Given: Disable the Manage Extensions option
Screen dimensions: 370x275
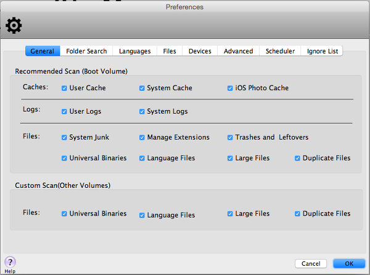Looking at the screenshot, I should click(x=142, y=137).
